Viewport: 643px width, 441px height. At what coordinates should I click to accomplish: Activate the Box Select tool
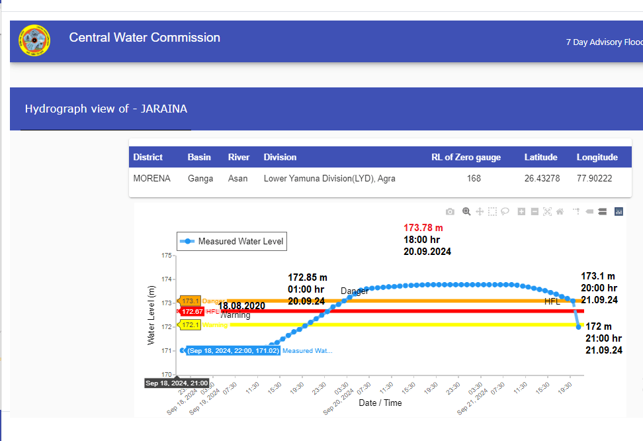tap(492, 212)
